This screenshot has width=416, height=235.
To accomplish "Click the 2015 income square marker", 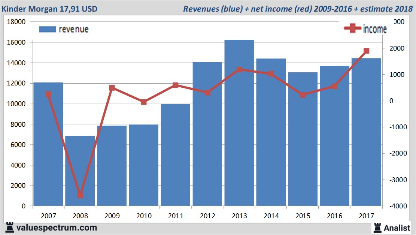I will (x=303, y=95).
